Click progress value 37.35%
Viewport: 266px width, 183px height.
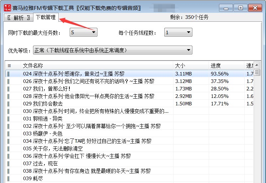[x=220, y=81]
